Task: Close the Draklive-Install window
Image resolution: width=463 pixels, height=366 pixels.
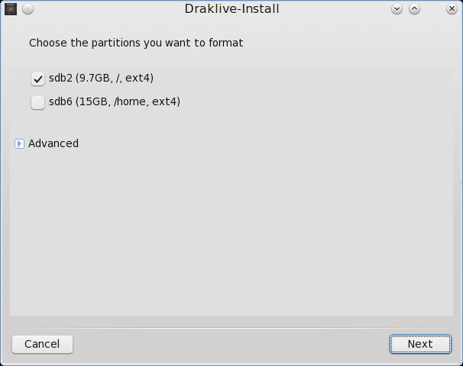Action: (x=452, y=9)
